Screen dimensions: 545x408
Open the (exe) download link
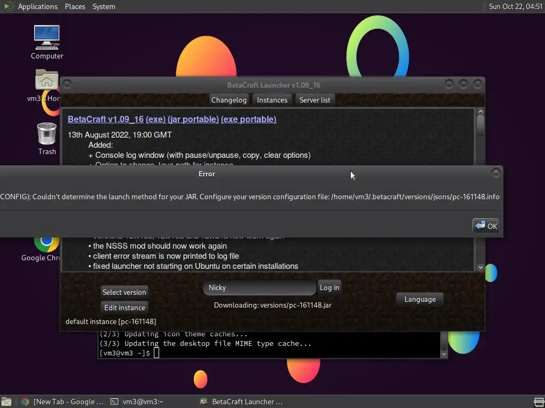pos(156,119)
